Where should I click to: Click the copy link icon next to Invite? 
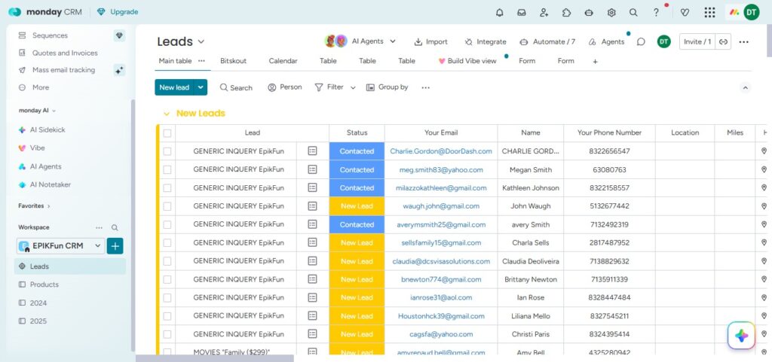pyautogui.click(x=723, y=41)
